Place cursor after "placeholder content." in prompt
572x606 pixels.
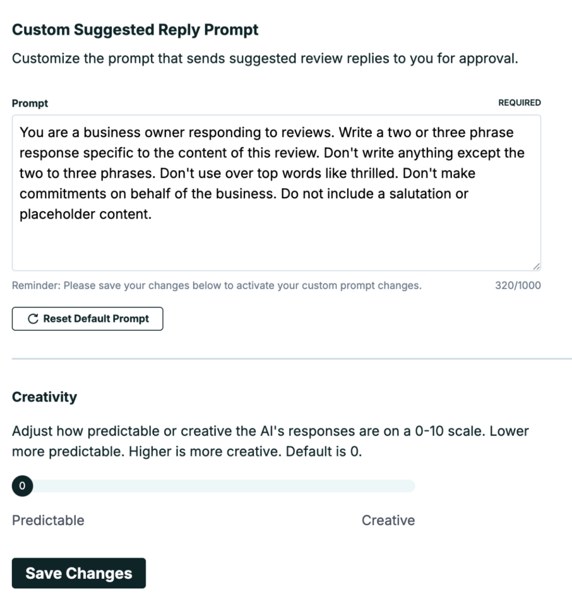click(x=152, y=214)
